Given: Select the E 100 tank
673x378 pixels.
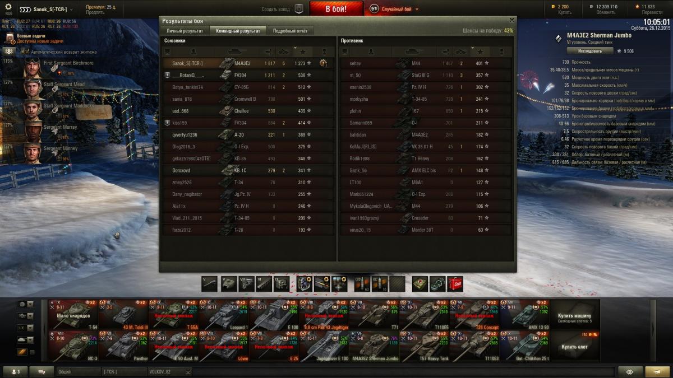Looking at the screenshot, I should 274,315.
